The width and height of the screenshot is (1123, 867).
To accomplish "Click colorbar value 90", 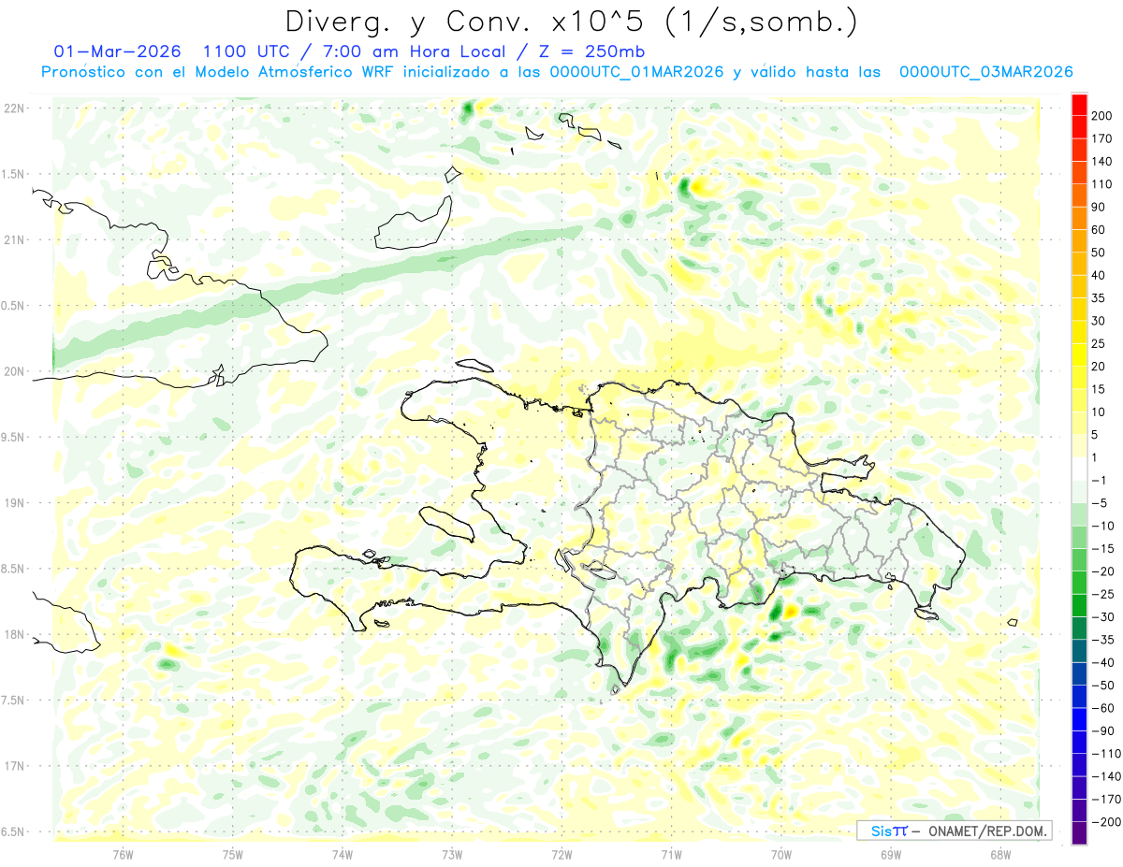I will click(x=1100, y=207).
